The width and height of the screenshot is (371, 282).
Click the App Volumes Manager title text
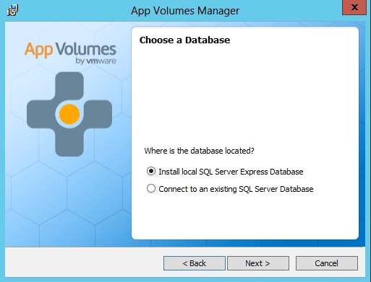point(185,11)
